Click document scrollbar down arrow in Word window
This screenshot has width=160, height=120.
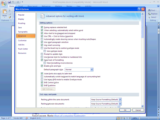(158, 107)
